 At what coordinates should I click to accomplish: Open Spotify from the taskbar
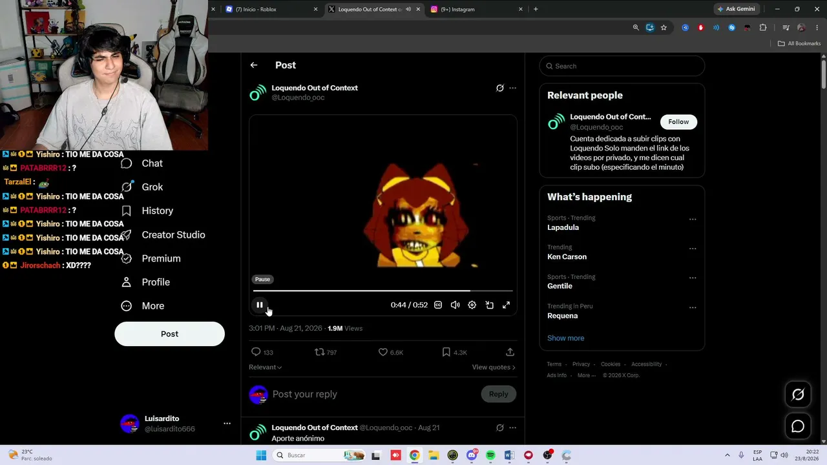[490, 455]
